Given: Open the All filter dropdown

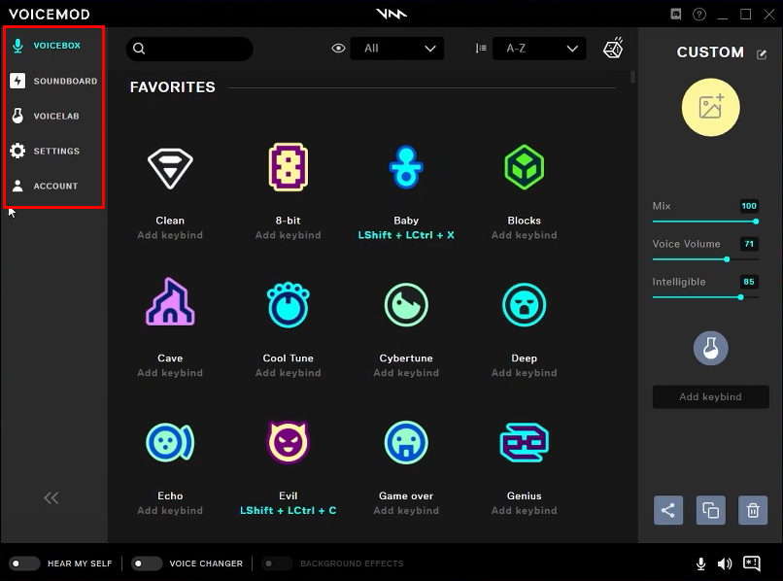Looking at the screenshot, I should [397, 49].
